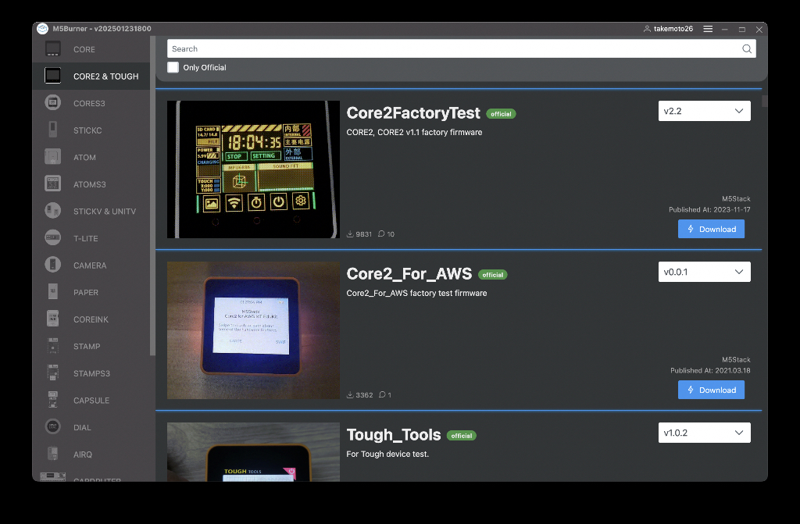Open the STICKC section via its icon
This screenshot has height=524, width=800.
tap(52, 130)
